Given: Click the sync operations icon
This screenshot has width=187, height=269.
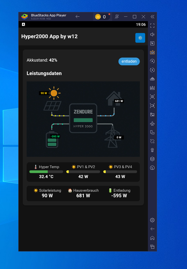Looking at the screenshot, I should click(152, 70).
